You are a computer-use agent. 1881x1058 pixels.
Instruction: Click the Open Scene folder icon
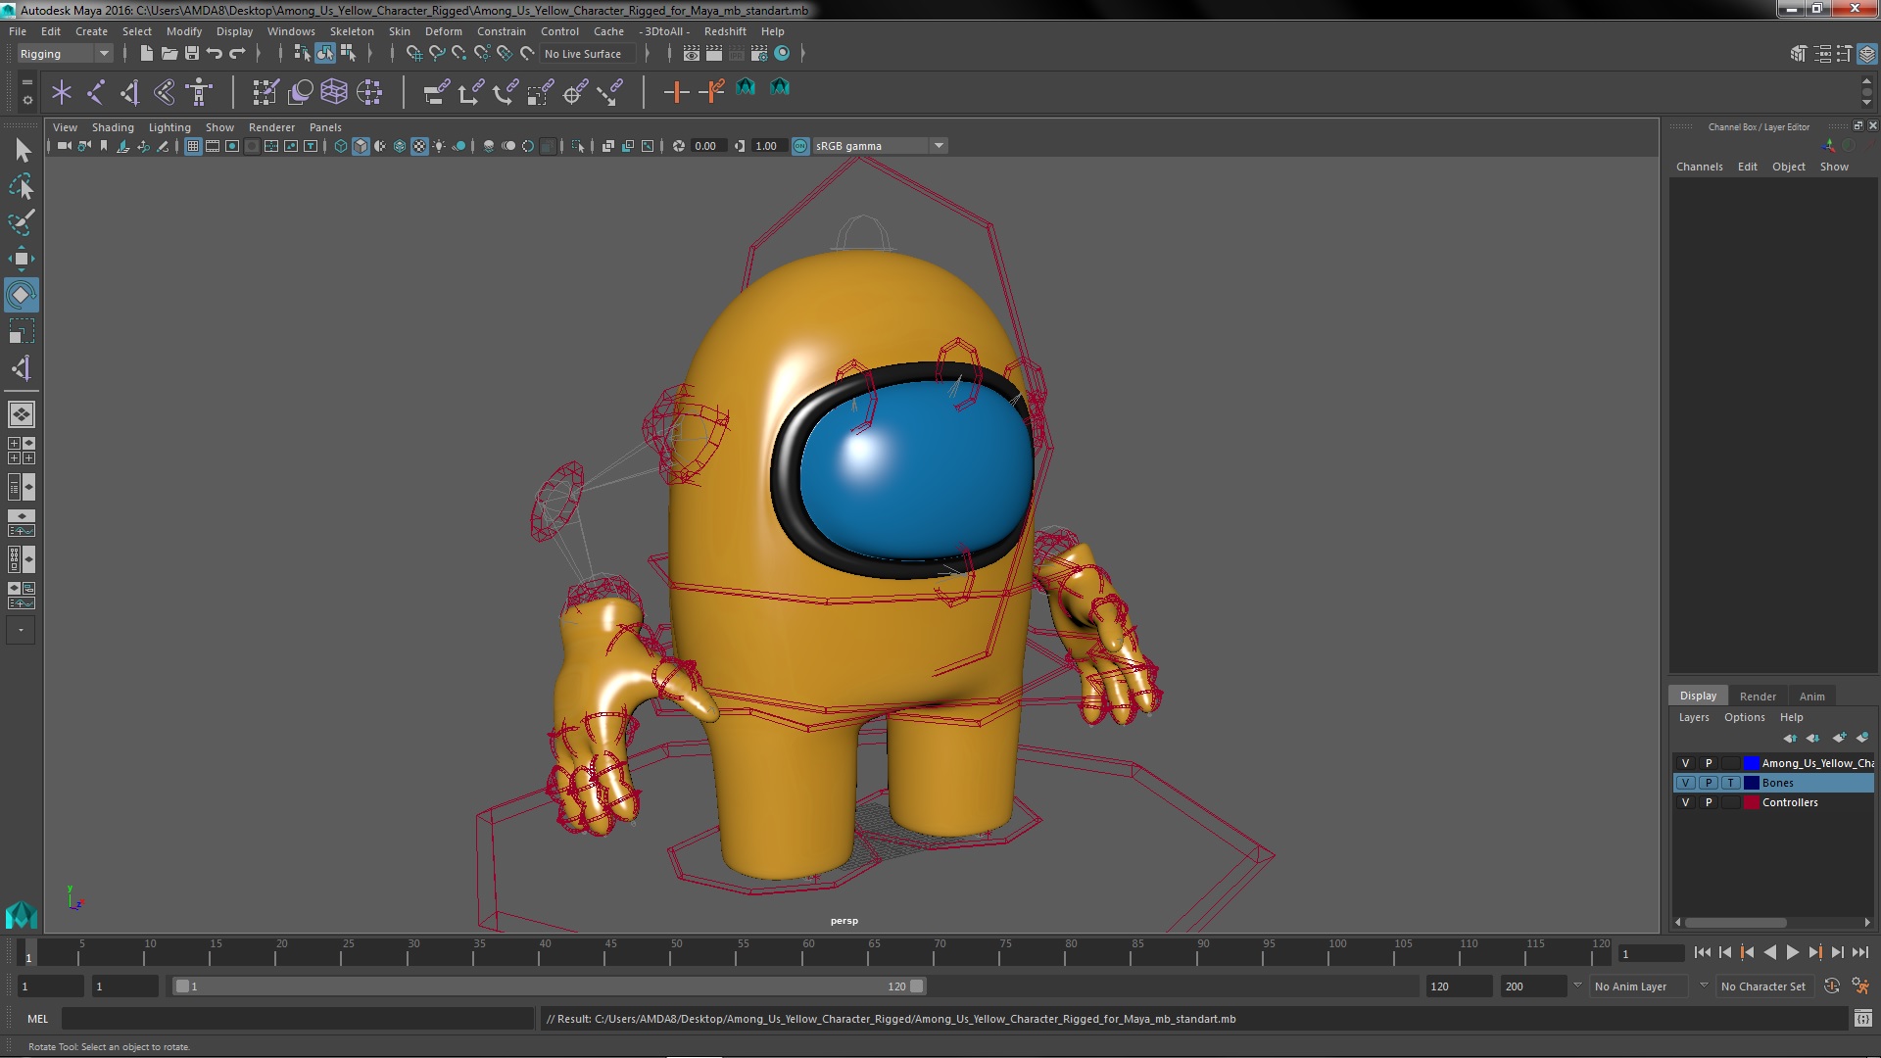(169, 54)
